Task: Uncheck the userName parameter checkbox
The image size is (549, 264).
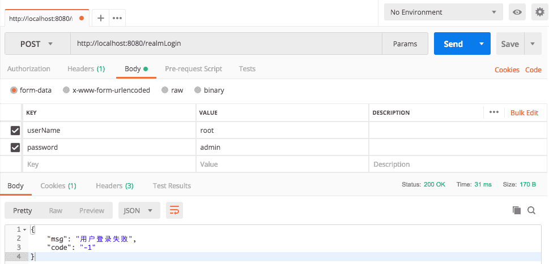Action: (x=15, y=131)
